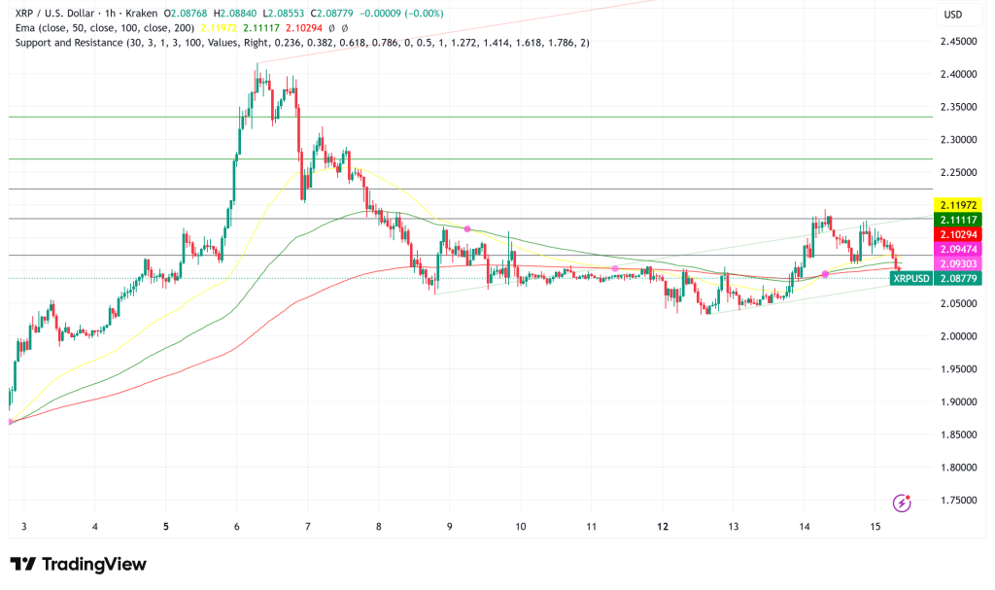Click the yellow 2.11972 EMA price label
995x590 pixels.
coord(956,204)
